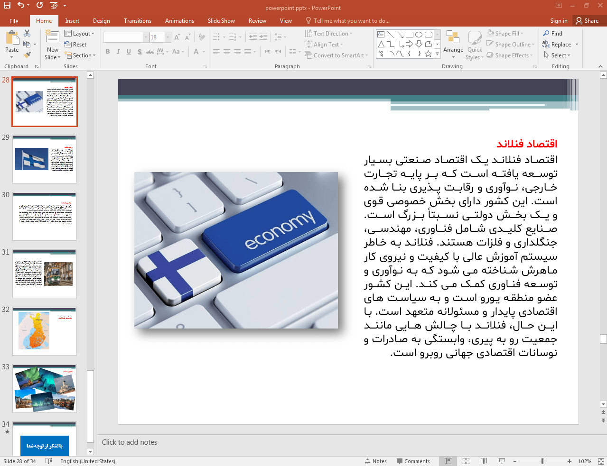This screenshot has height=466, width=607.
Task: Start presentation from beginning icon
Action: tap(54, 5)
